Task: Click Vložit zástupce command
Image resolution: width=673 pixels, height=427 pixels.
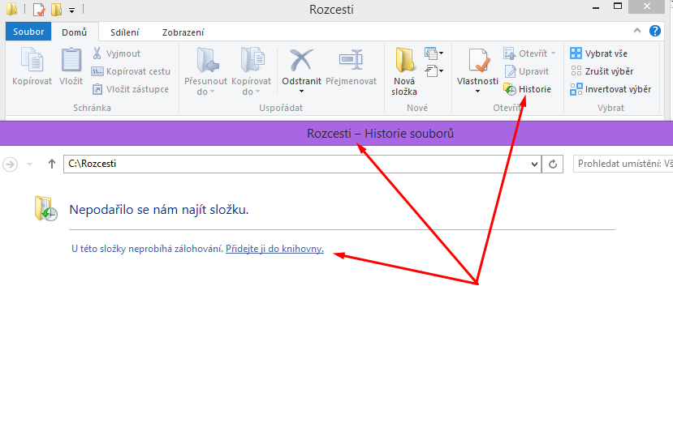Action: [x=131, y=89]
